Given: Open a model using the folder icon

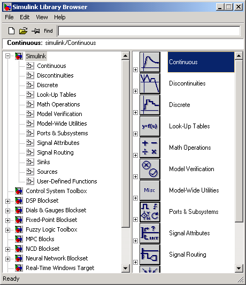Looking at the screenshot, I should pyautogui.click(x=24, y=30).
